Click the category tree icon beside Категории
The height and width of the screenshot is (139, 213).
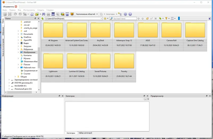click(120, 14)
